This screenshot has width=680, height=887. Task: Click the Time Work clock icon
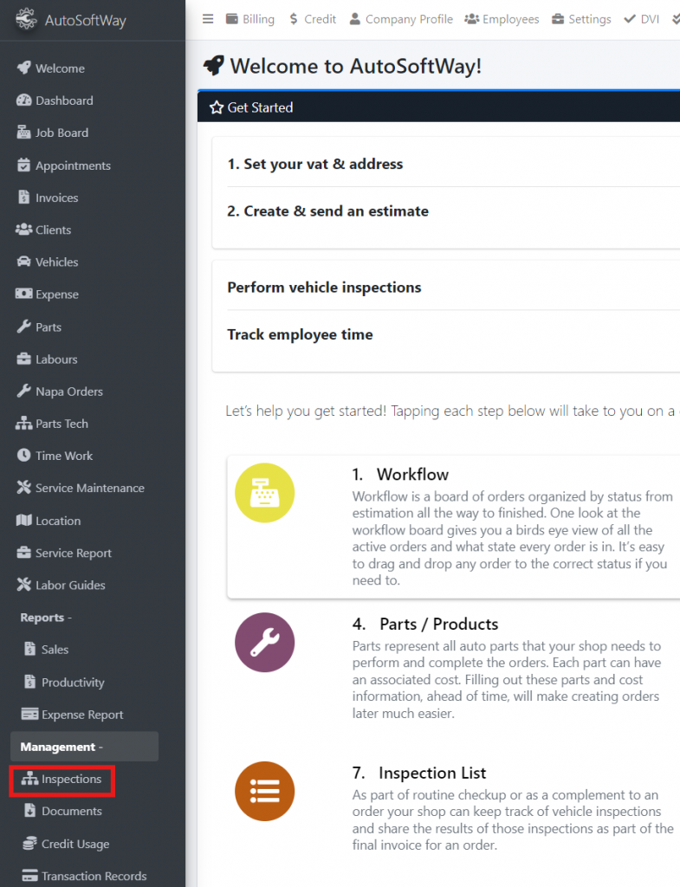click(23, 455)
